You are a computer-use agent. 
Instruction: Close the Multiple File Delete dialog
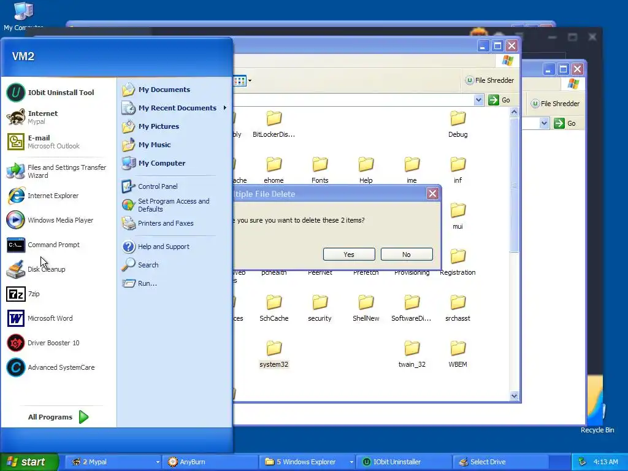point(432,194)
